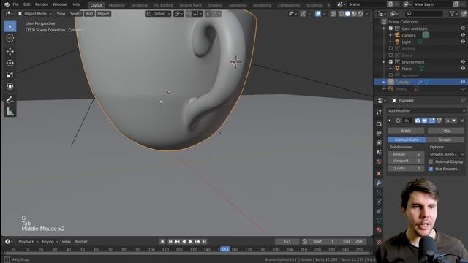Collapse the Subdivision modifier panel
Viewport: 468px width, 263px height.
click(x=390, y=121)
